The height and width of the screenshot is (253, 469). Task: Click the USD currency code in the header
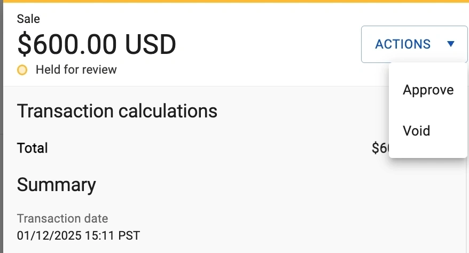(150, 45)
